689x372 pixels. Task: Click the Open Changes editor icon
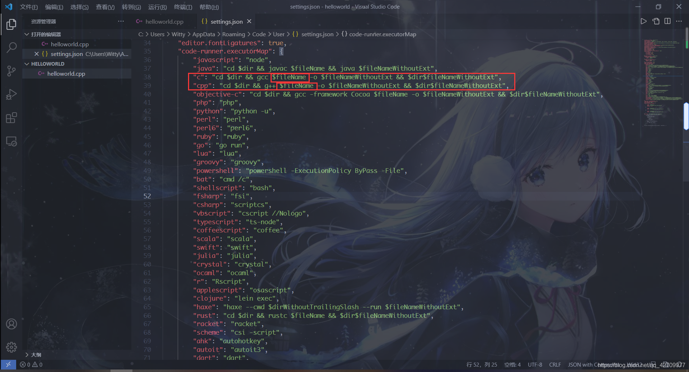656,22
